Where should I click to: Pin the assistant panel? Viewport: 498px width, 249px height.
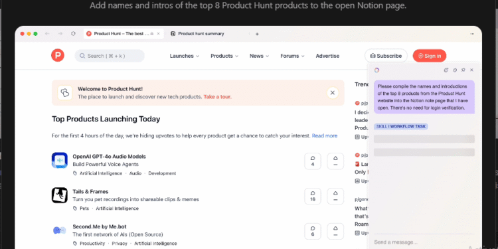point(463,70)
